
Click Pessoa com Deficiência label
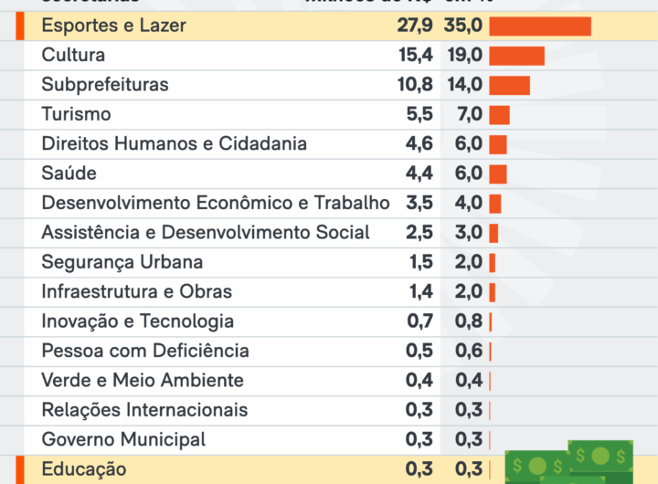145,351
